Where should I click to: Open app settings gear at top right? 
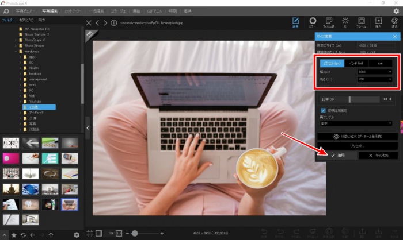point(396,11)
